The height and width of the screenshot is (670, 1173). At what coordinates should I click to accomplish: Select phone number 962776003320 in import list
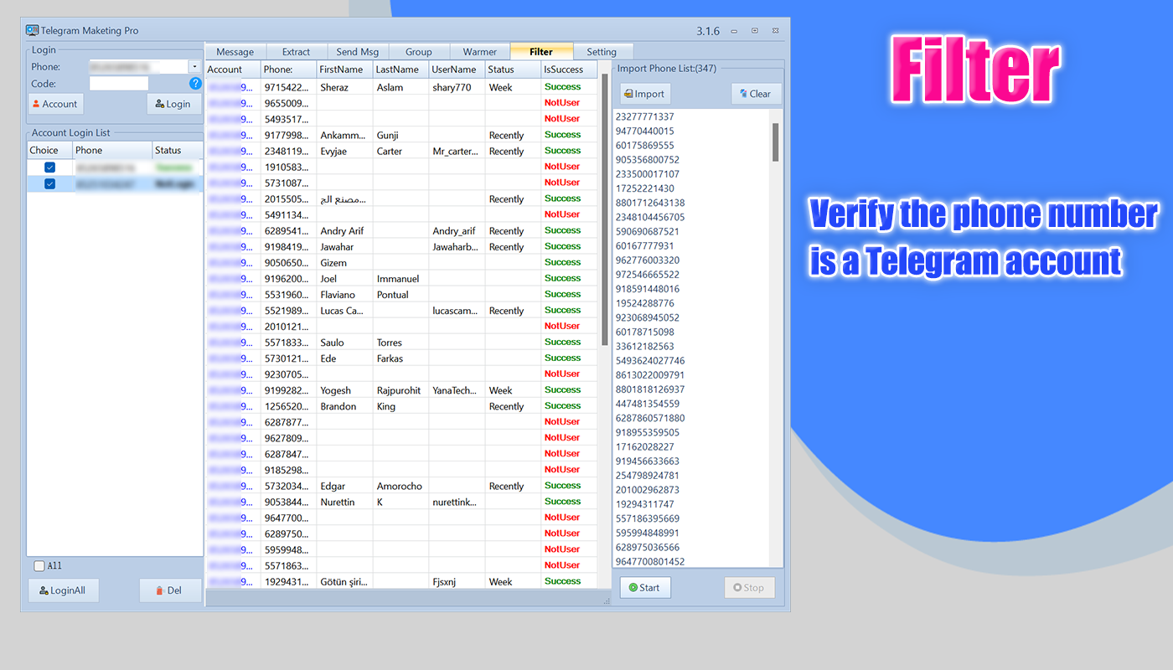[x=648, y=260]
